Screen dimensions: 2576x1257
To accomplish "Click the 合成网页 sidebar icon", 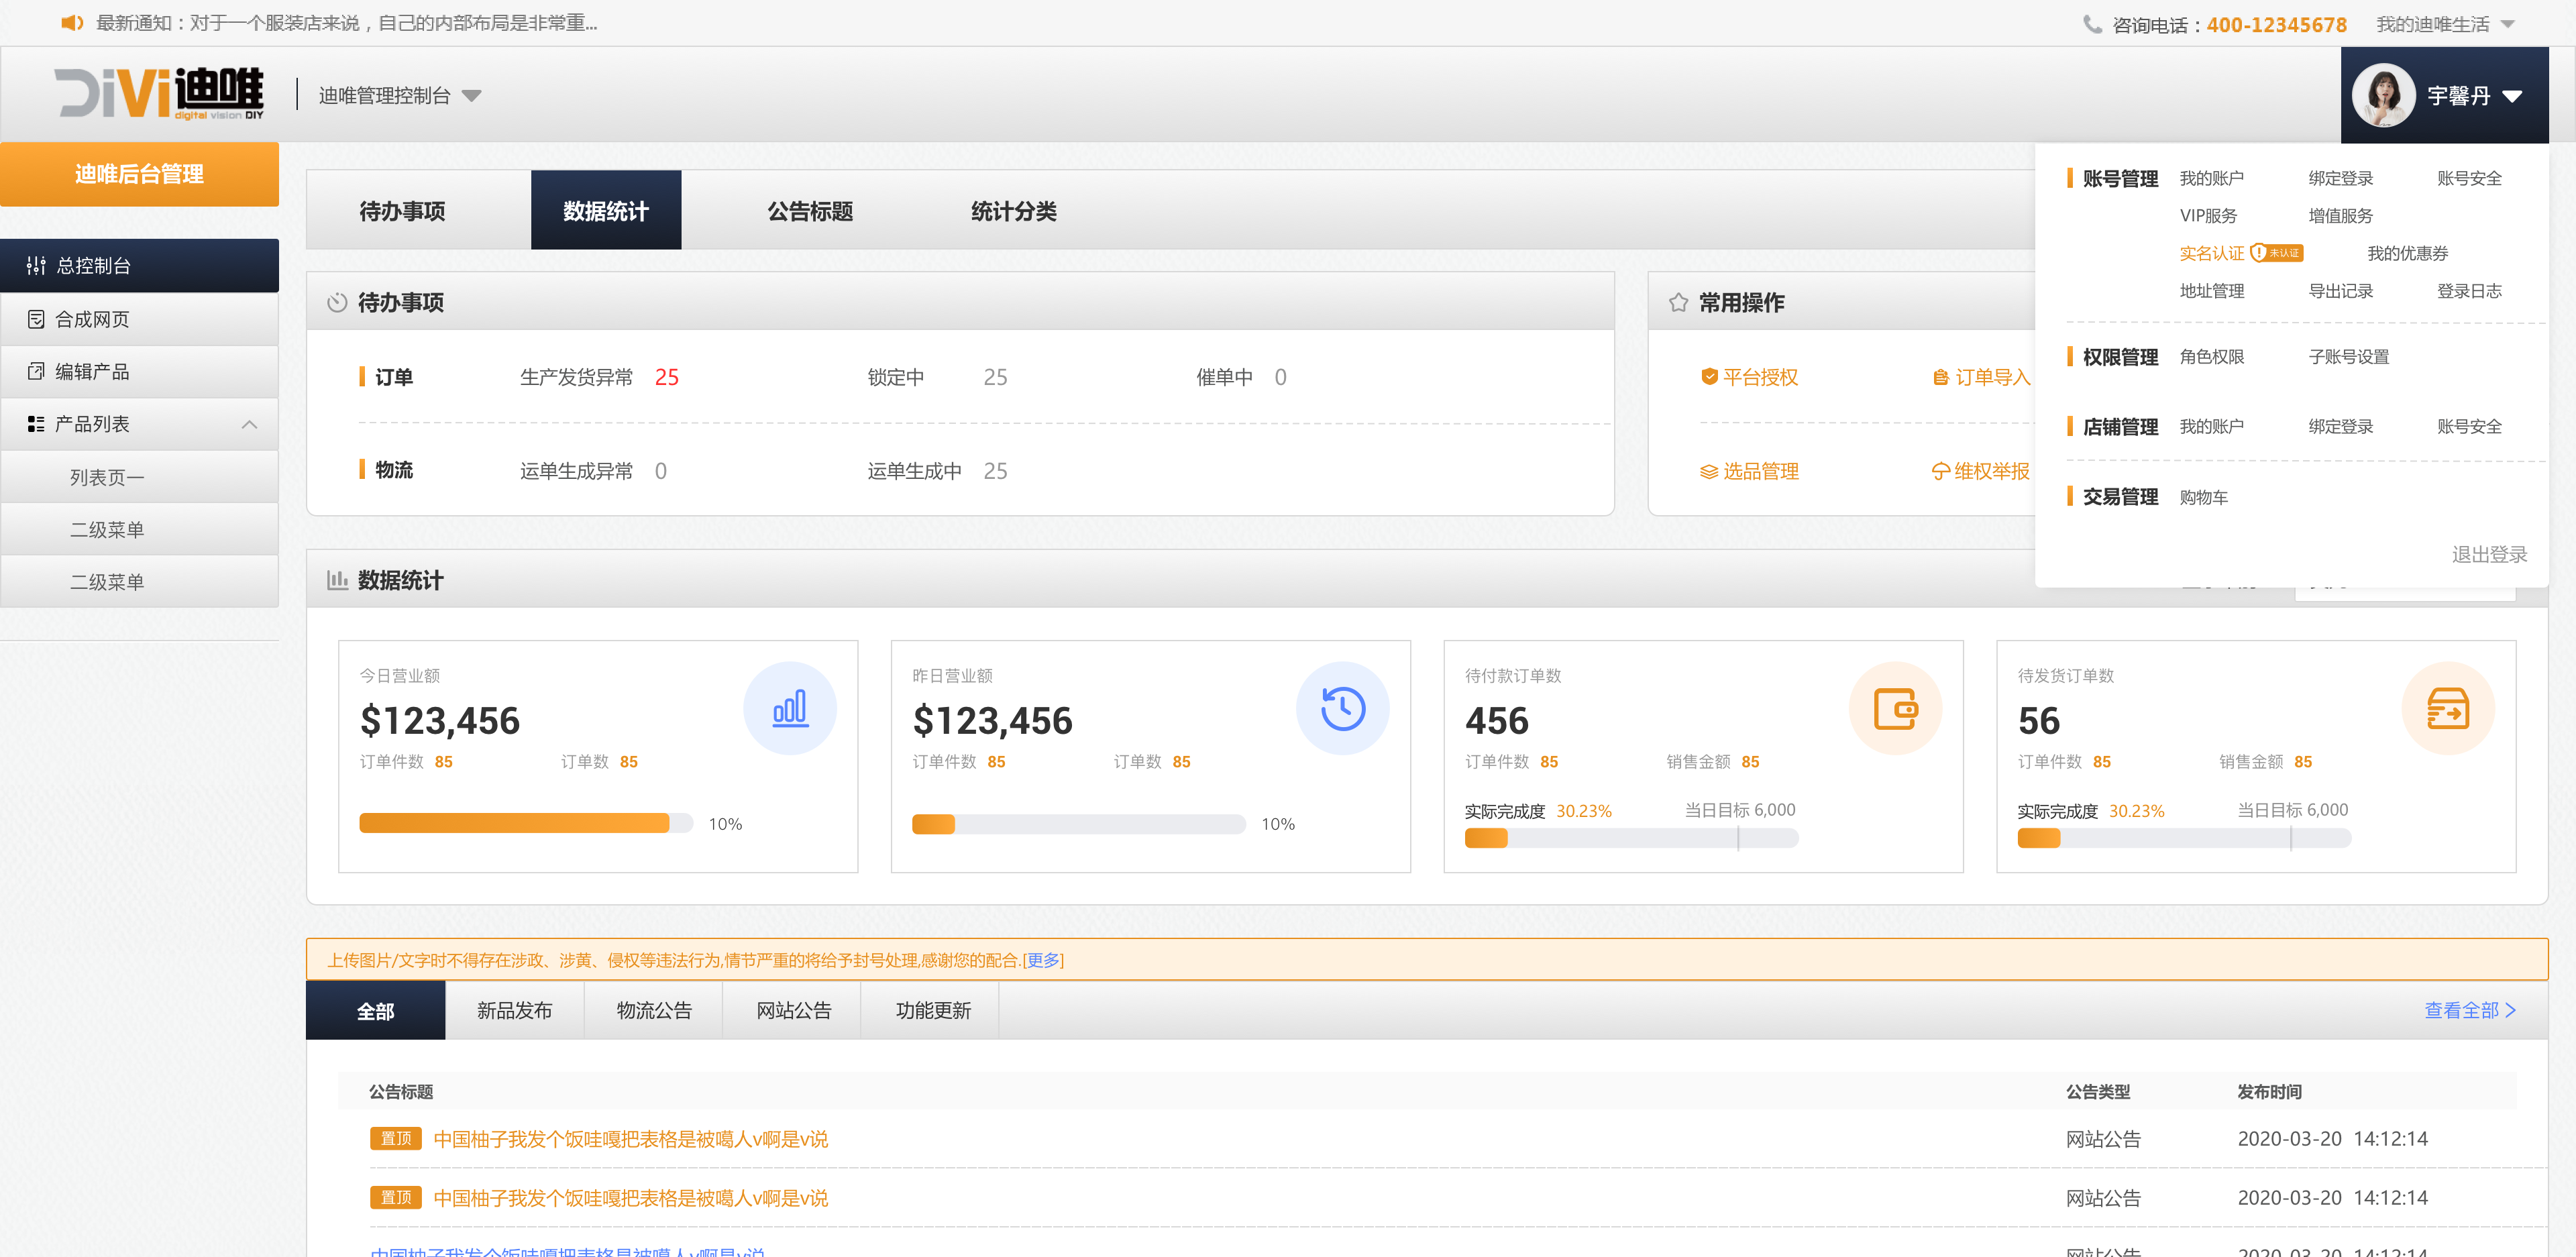I will tap(37, 319).
